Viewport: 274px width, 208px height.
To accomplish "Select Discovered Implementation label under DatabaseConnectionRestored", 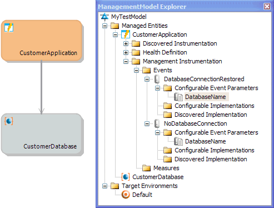I will (211, 115).
